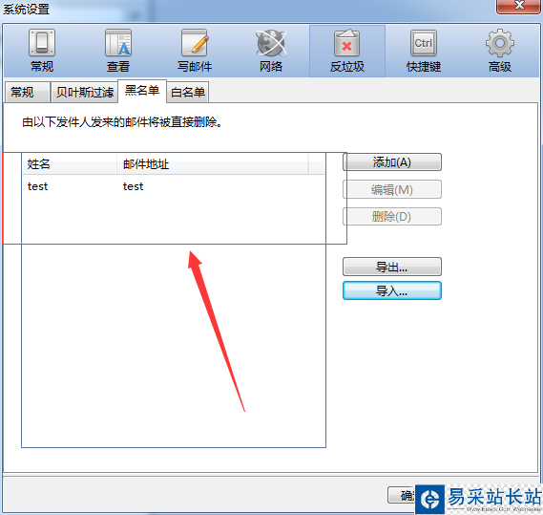Image resolution: width=543 pixels, height=515 pixels.
Task: Select the test email address cell
Action: tap(133, 186)
